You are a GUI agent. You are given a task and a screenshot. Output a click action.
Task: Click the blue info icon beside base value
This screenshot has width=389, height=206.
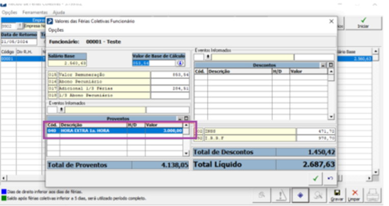[180, 63]
